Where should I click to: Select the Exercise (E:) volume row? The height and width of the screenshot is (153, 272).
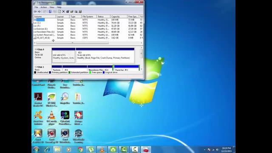pyautogui.click(x=88, y=29)
